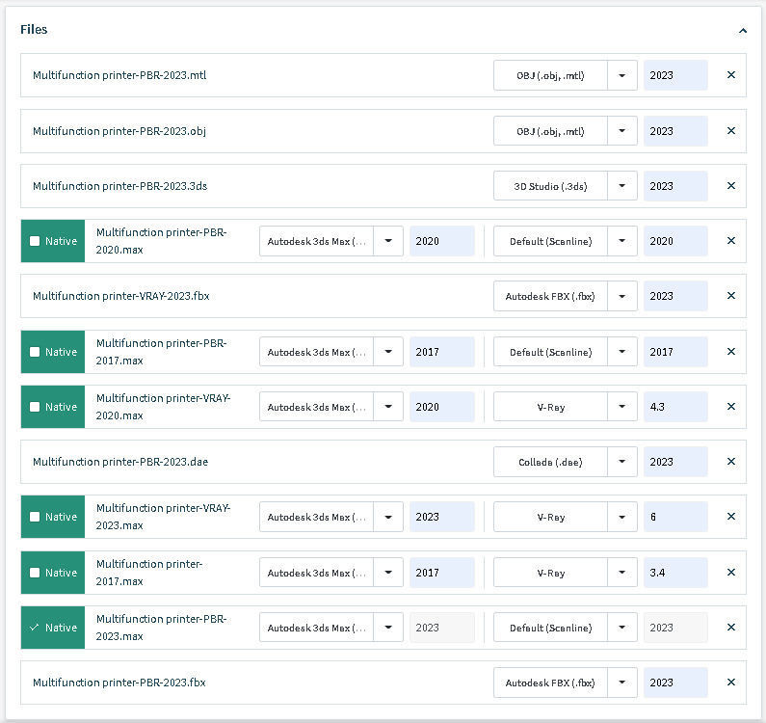Mark Multifunction printer-PBR-2020.max as Native

click(x=36, y=241)
